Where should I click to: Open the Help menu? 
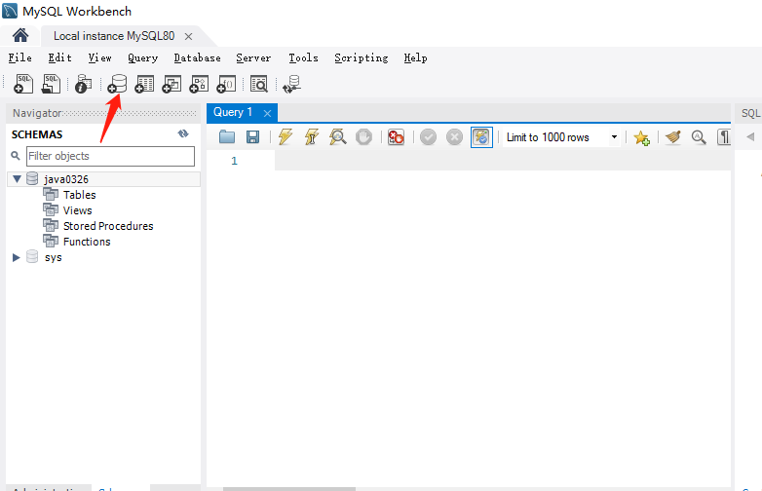[415, 57]
